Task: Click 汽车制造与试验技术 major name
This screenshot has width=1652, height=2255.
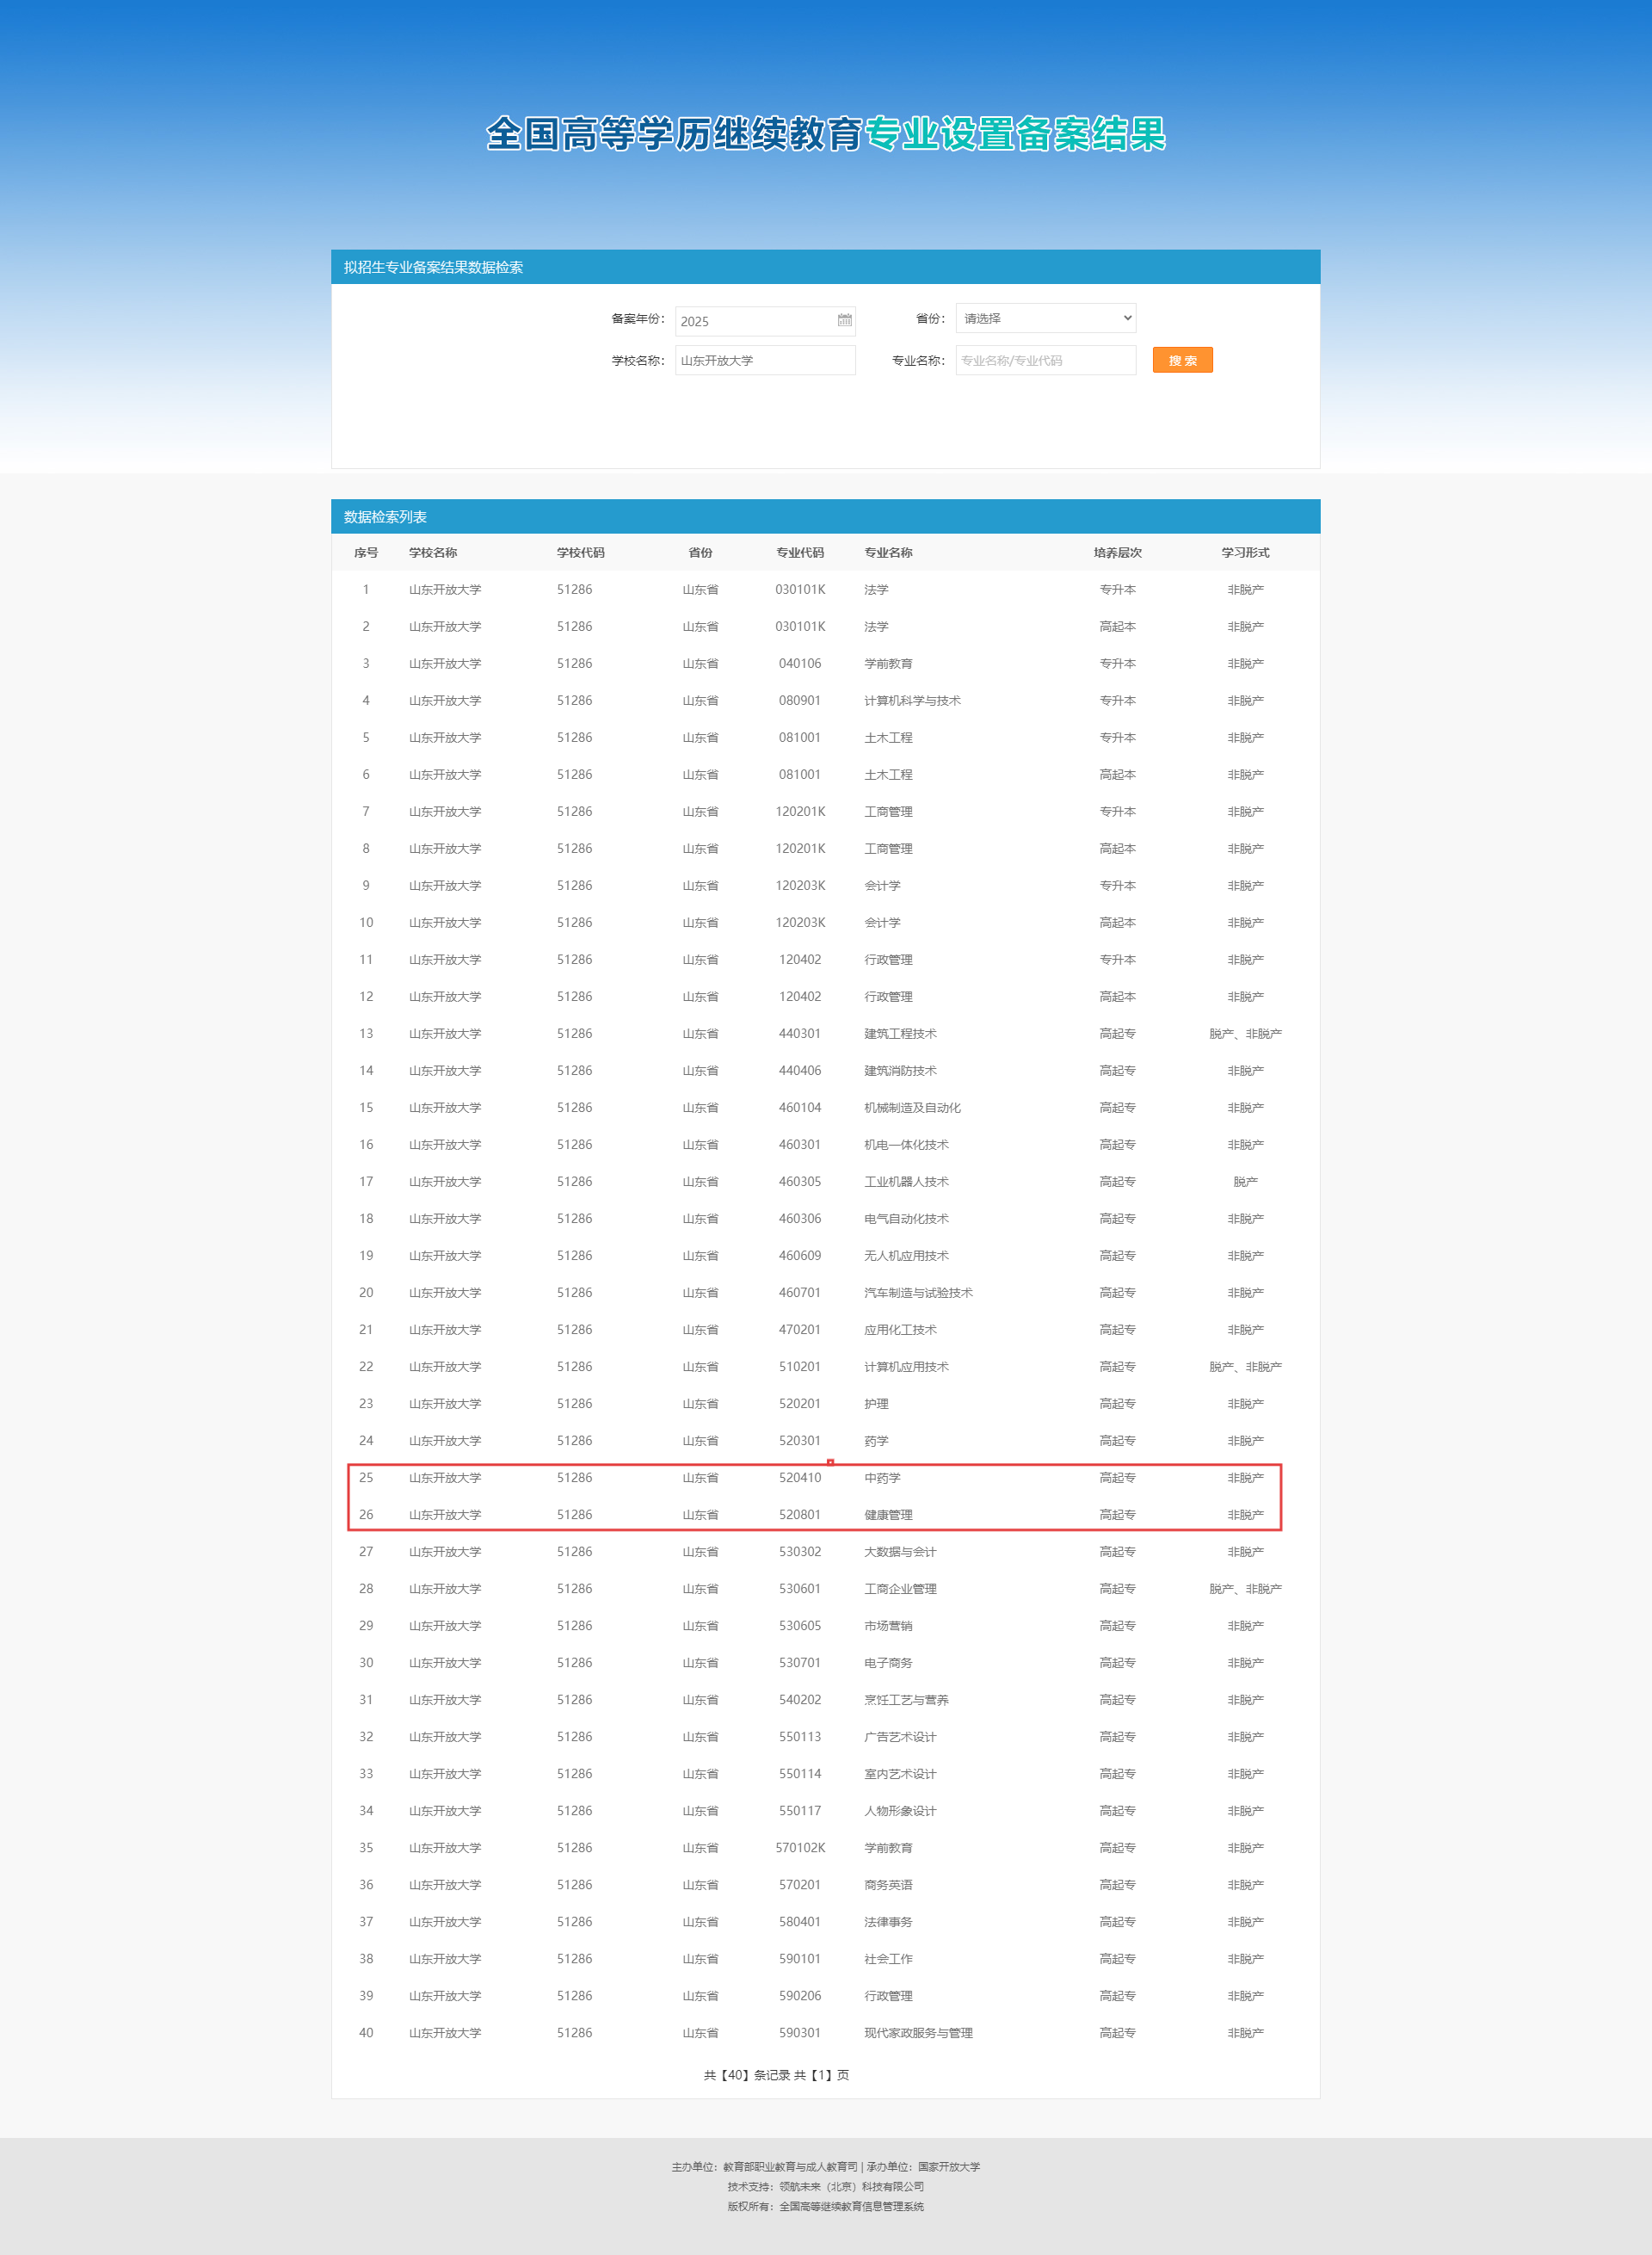Action: pos(918,1293)
